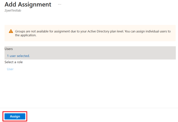Click the three-dot icon in header
The image size is (178, 122).
pyautogui.click(x=60, y=5)
